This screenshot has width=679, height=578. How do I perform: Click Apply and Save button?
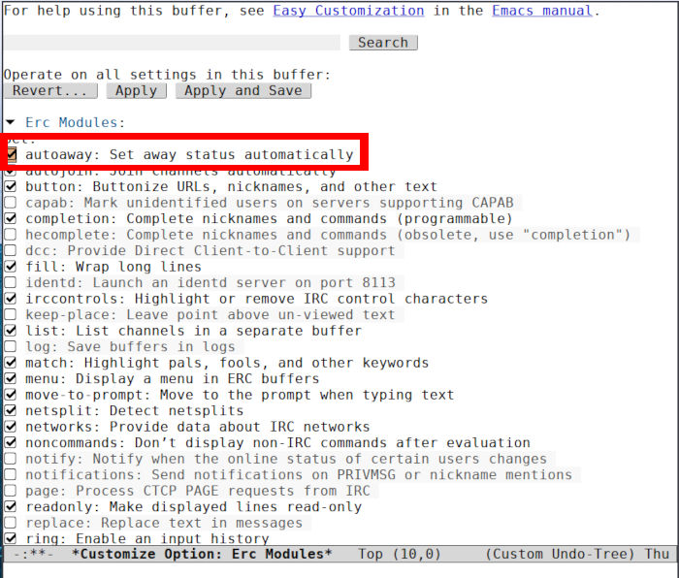tap(243, 91)
